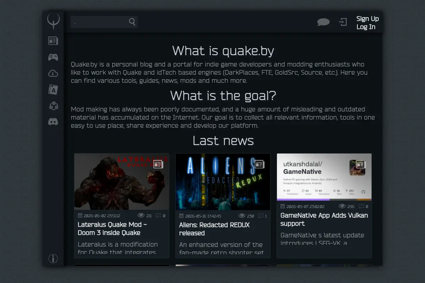Click the comments icon on the Aliens card
The height and width of the screenshot is (283, 425).
tap(261, 216)
